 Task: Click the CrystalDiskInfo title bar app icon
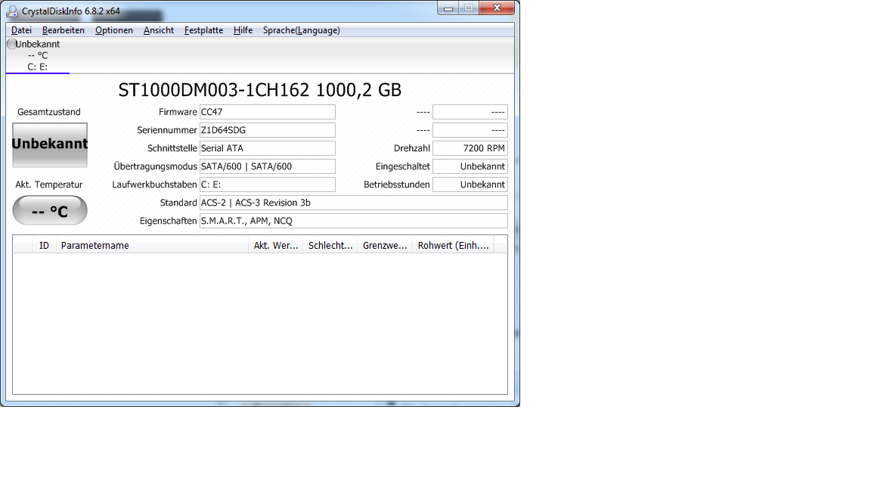[11, 11]
